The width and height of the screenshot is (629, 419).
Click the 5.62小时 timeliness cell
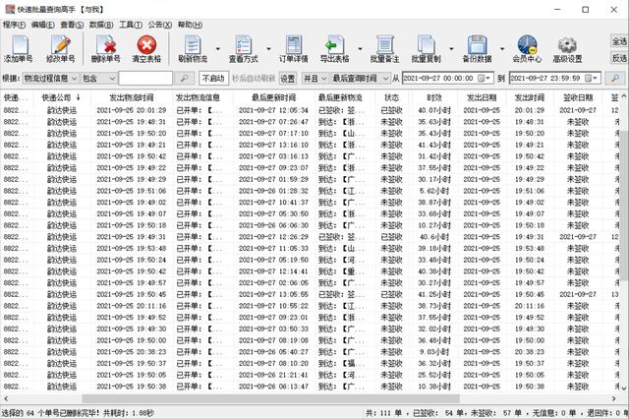point(434,191)
